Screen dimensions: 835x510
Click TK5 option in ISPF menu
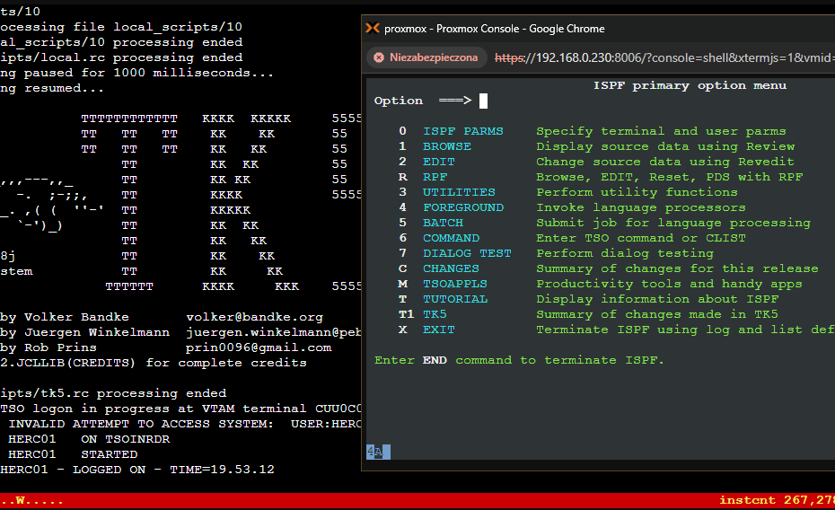pyautogui.click(x=435, y=314)
